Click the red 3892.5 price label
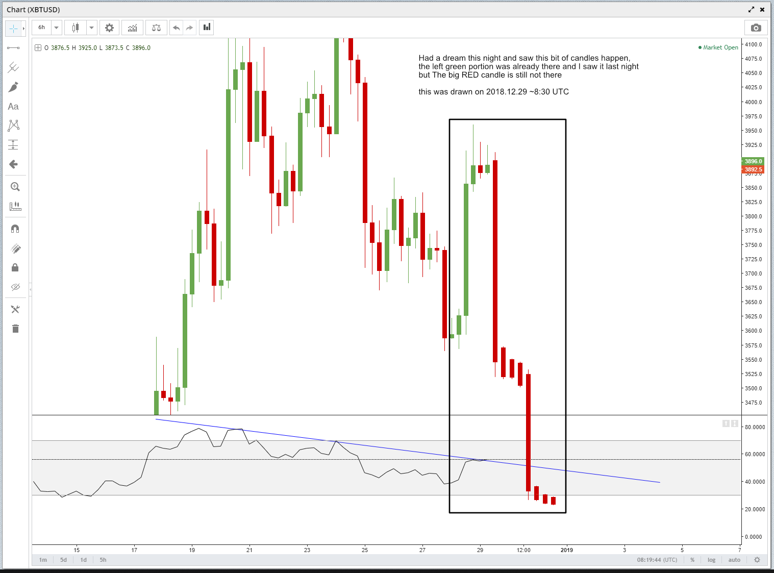Viewport: 774px width, 573px height. [753, 169]
